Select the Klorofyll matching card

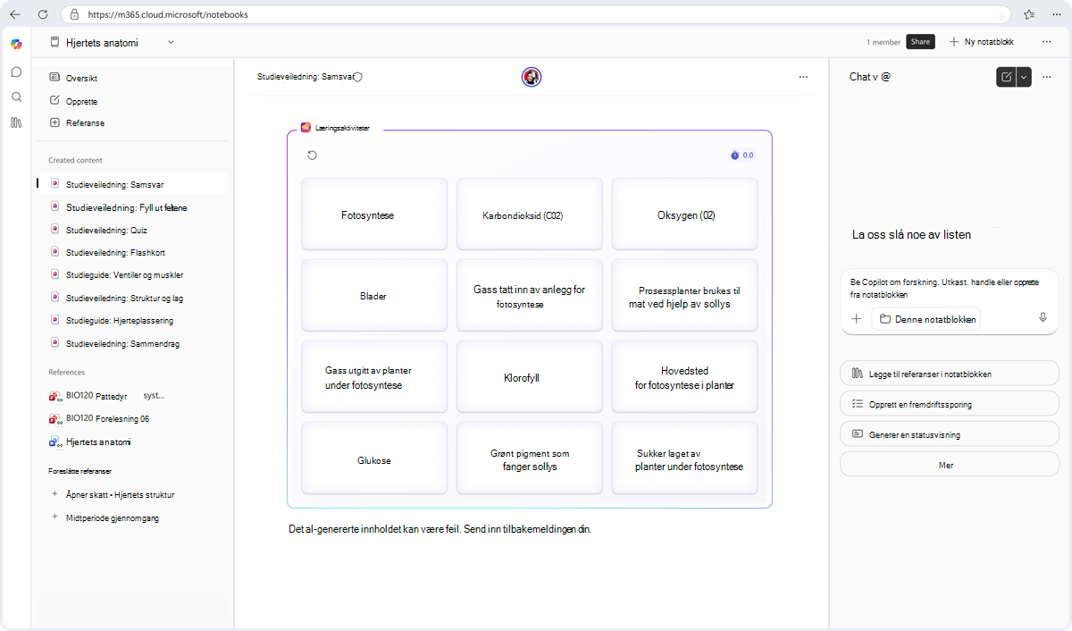(x=530, y=377)
